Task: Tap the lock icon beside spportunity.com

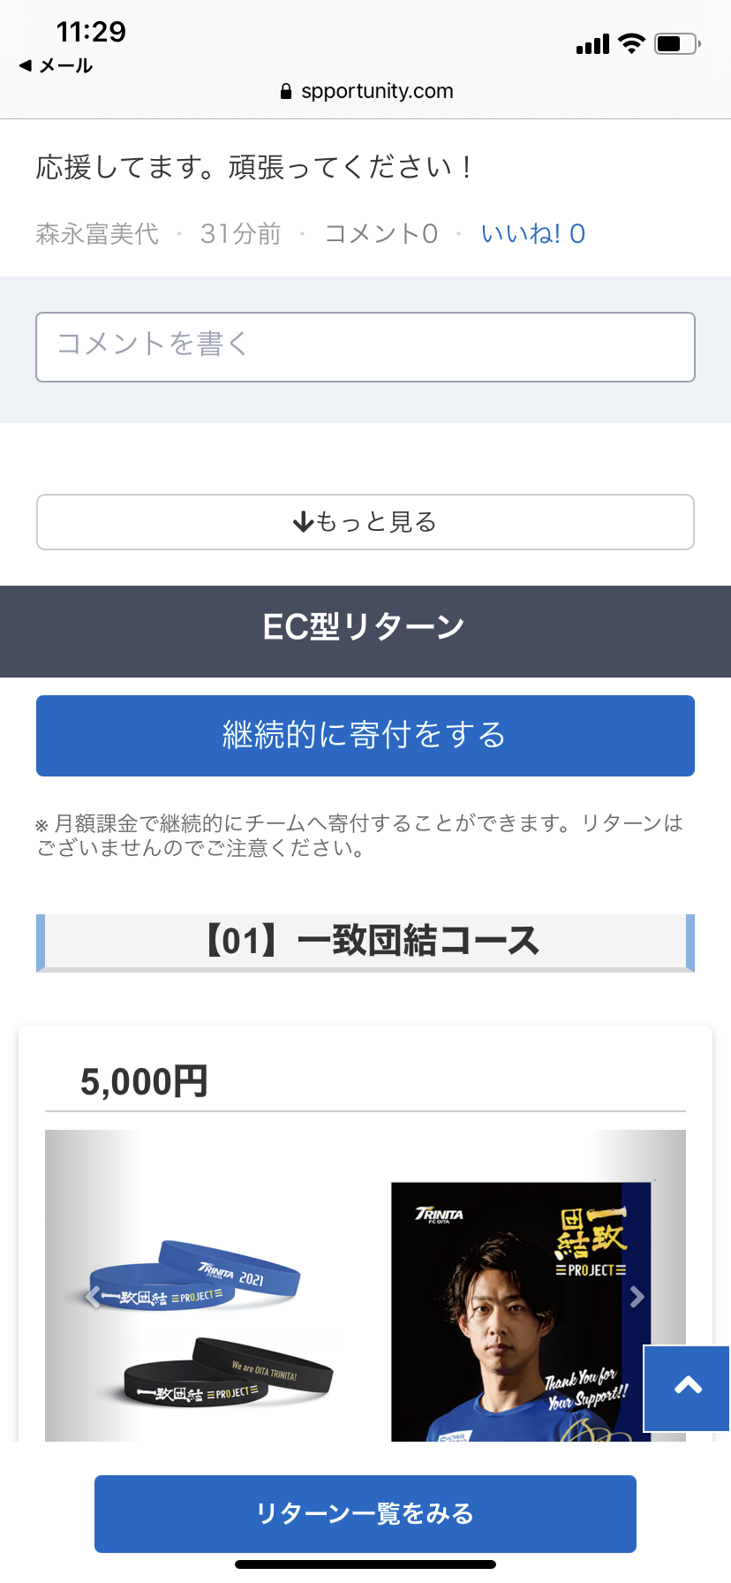Action: point(285,91)
